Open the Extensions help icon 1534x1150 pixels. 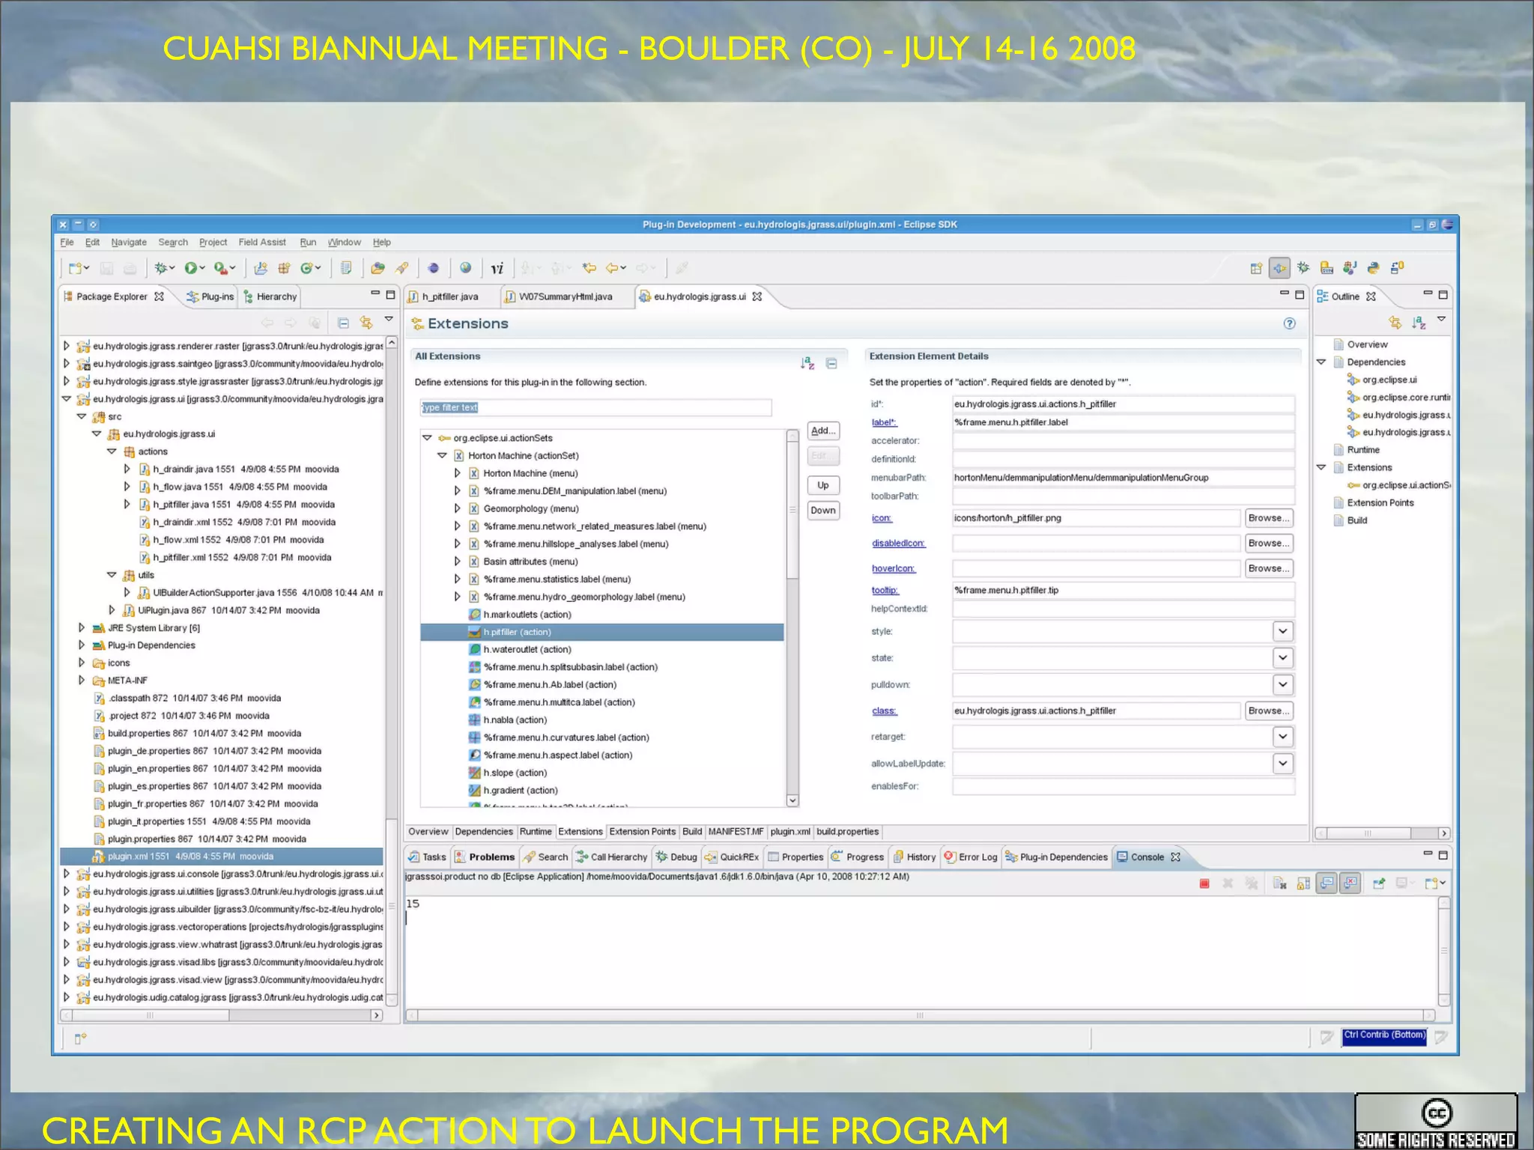pos(1289,323)
